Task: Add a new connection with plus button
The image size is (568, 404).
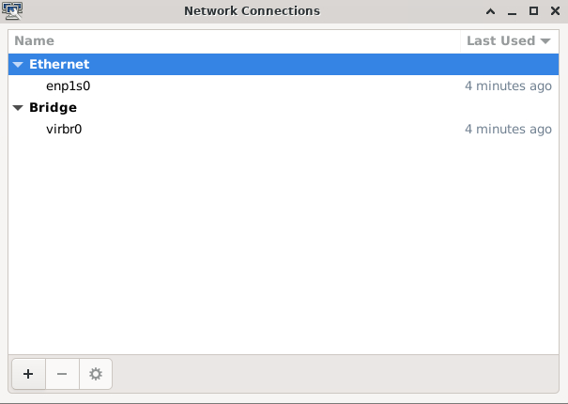Action: click(28, 374)
